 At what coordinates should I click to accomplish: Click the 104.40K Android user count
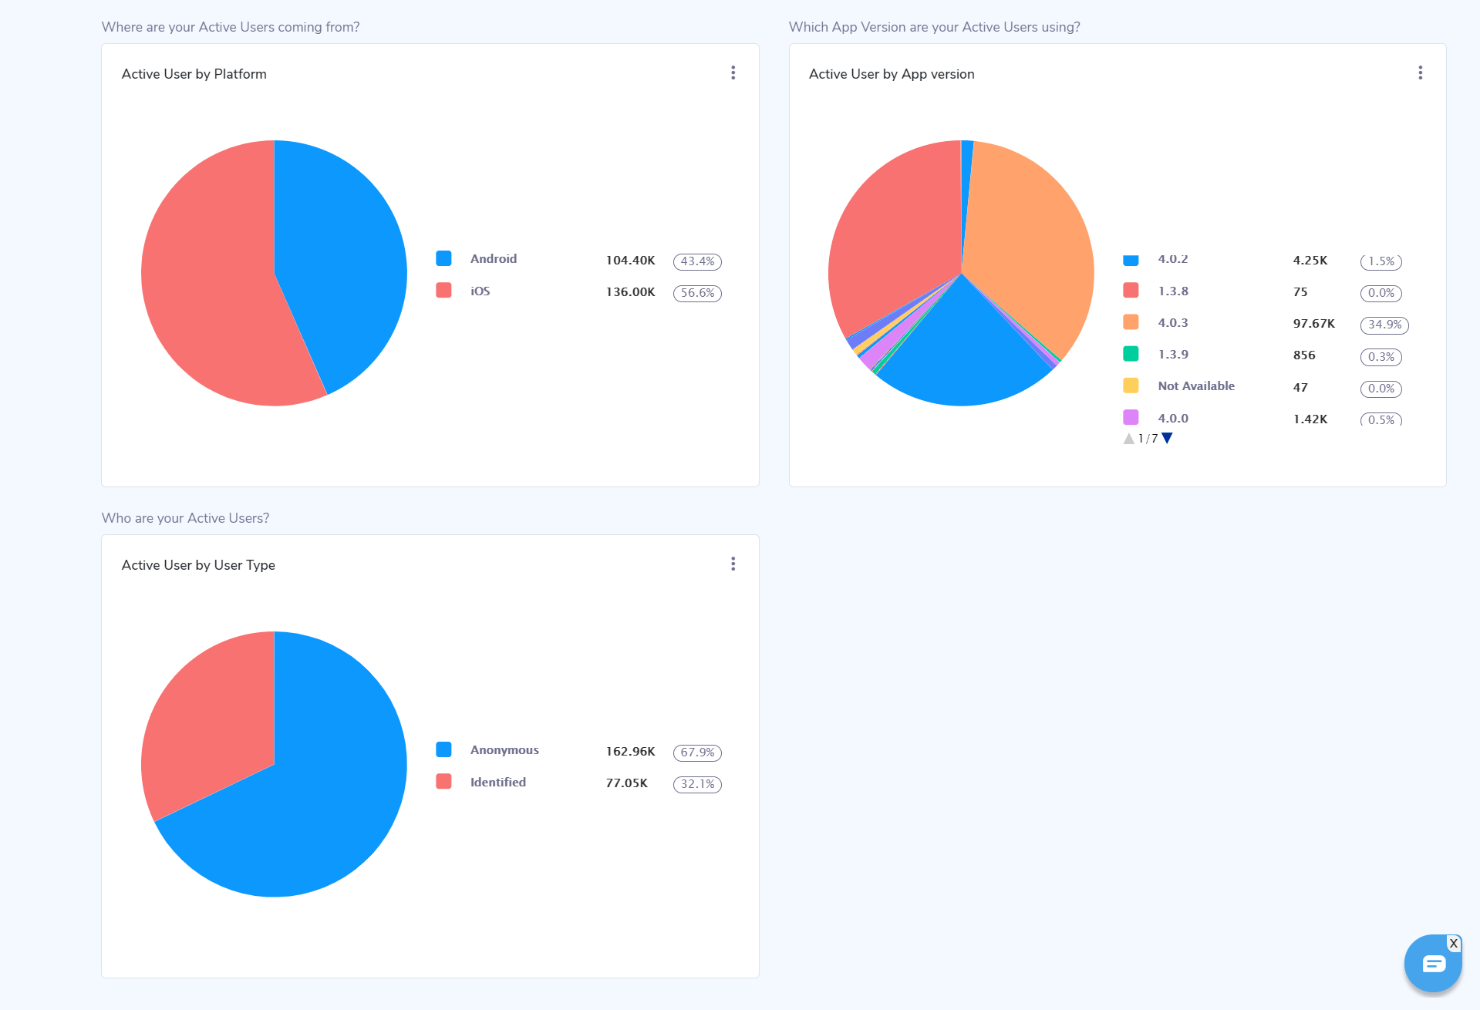pyautogui.click(x=630, y=261)
